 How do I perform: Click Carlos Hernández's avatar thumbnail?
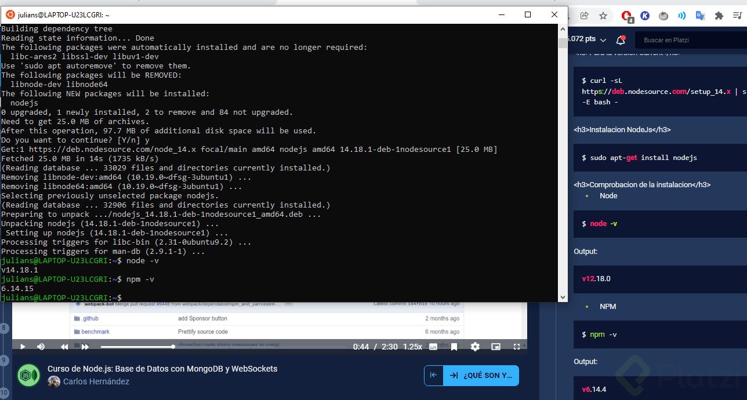54,381
